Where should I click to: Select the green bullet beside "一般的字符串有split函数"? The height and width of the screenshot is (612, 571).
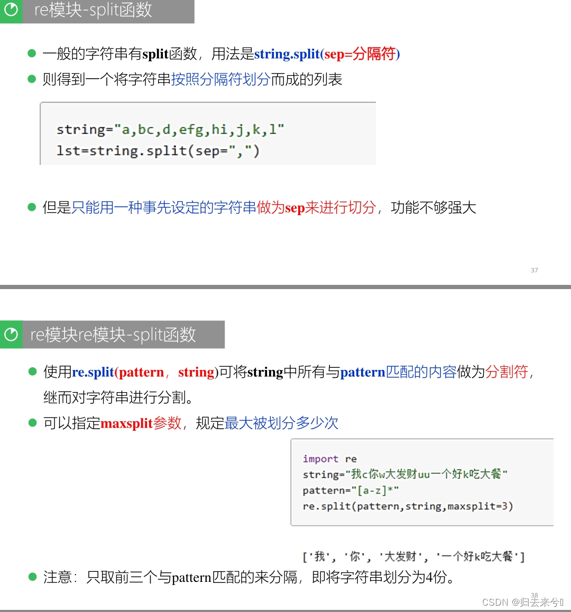pos(33,53)
